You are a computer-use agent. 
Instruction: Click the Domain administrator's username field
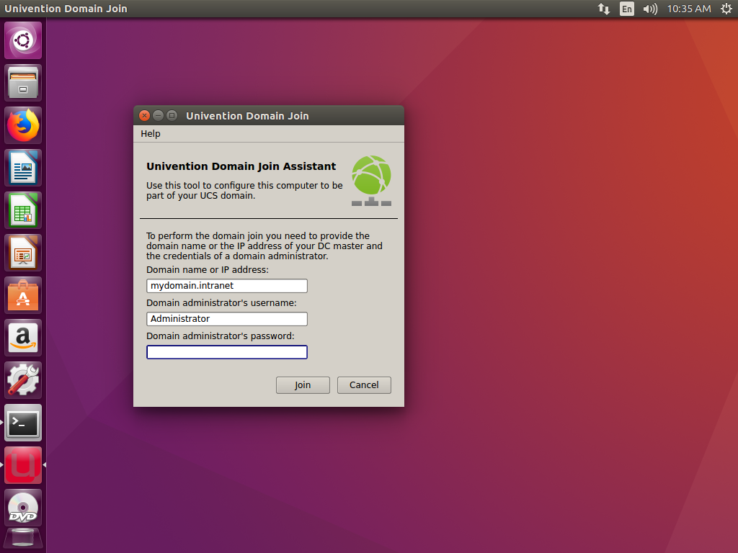[x=227, y=319]
